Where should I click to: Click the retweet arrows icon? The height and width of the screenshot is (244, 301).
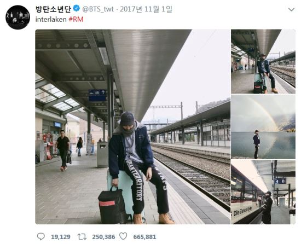[x=82, y=236]
